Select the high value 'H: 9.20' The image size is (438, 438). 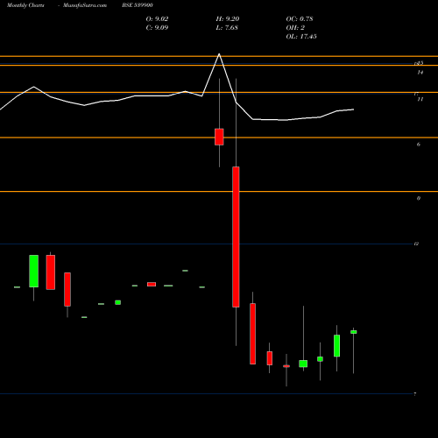[x=228, y=19]
